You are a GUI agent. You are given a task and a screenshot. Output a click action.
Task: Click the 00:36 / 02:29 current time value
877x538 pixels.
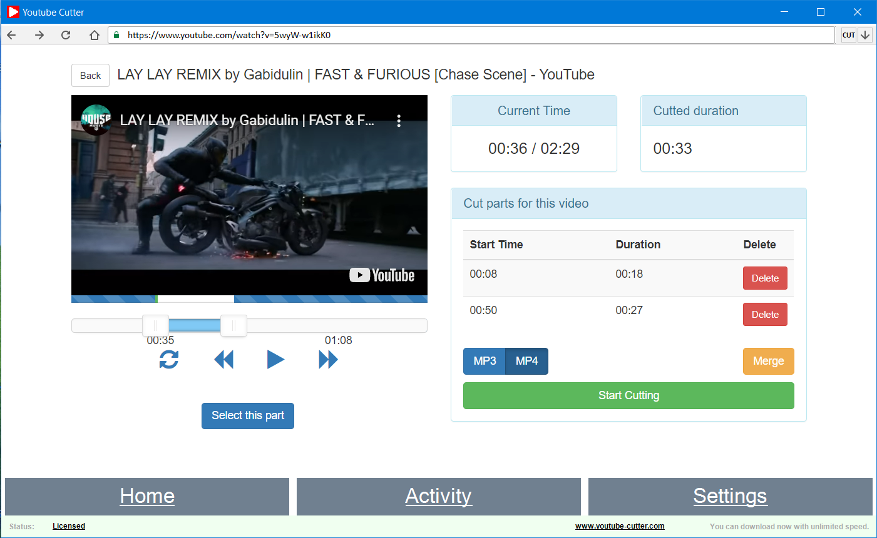click(x=534, y=148)
